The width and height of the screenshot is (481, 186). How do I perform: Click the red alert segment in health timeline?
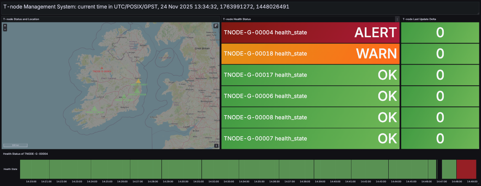466,169
